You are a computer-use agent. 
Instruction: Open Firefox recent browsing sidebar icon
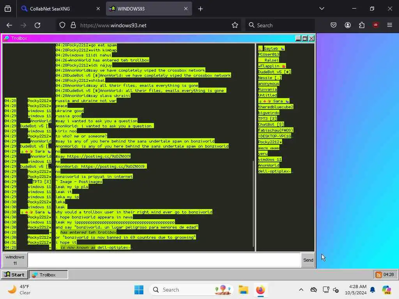coord(8,9)
